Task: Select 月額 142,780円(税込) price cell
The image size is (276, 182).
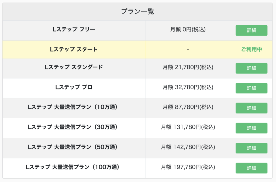Action: point(188,147)
